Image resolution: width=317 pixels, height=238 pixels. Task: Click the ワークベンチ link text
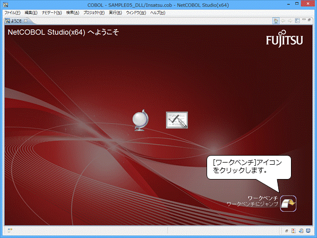pos(263,198)
